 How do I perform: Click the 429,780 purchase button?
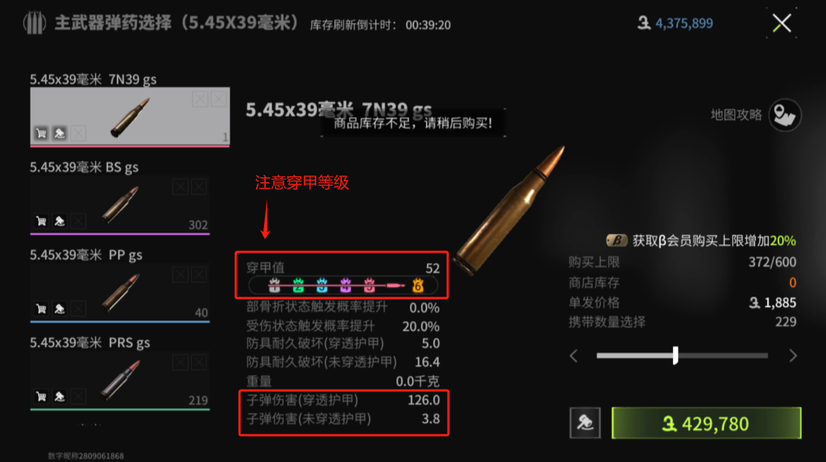[x=707, y=423]
